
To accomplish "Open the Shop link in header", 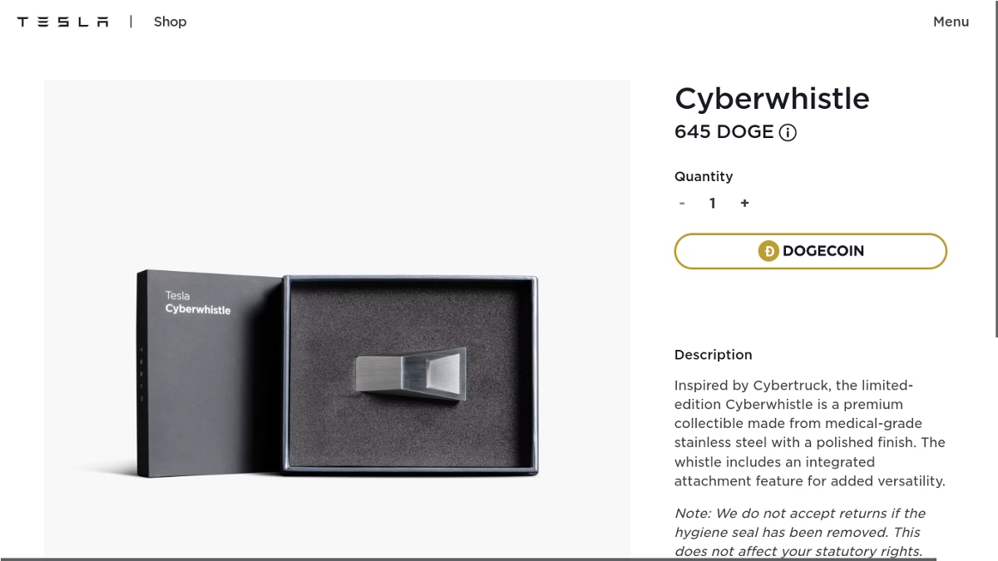I will point(170,22).
